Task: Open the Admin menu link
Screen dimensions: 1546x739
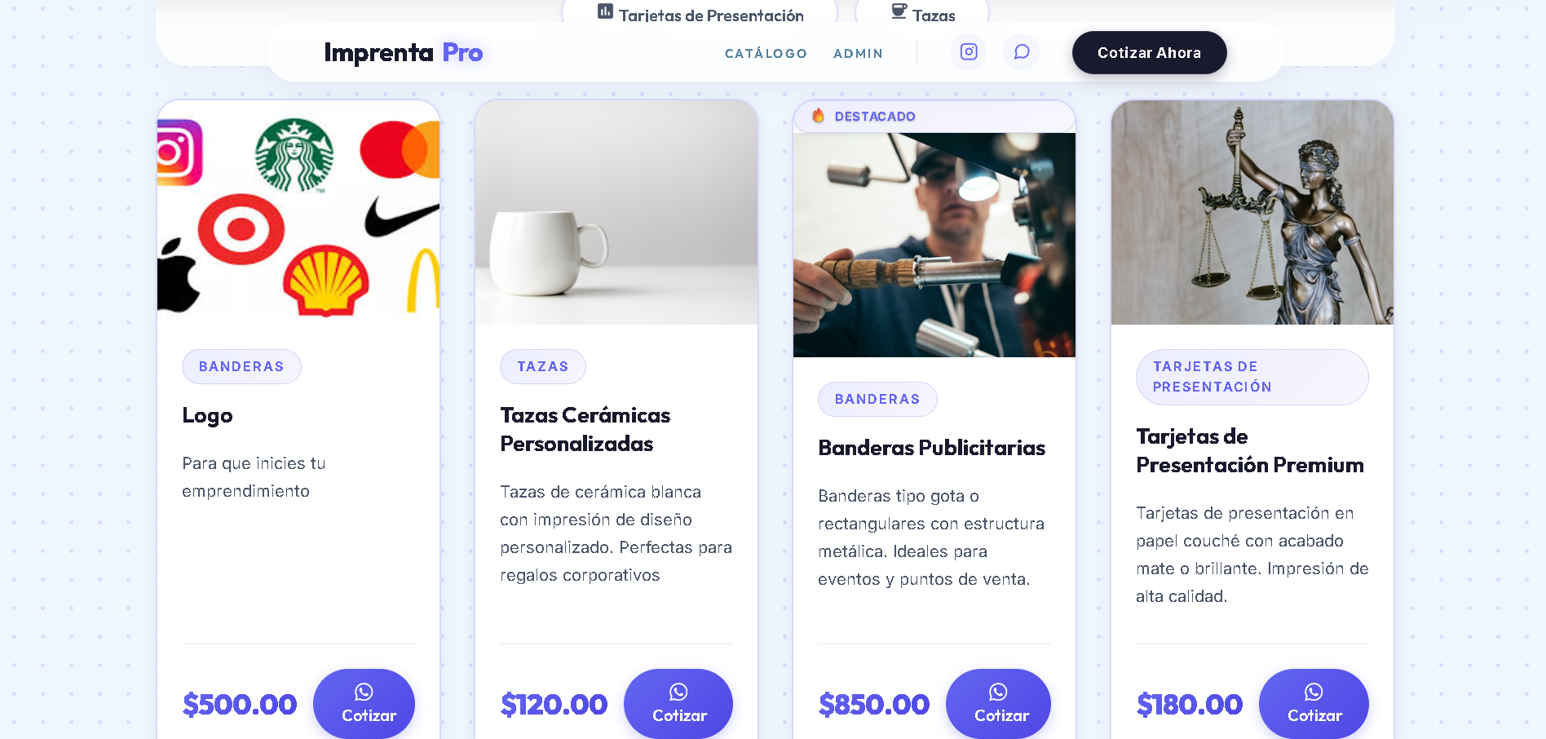Action: tap(858, 53)
